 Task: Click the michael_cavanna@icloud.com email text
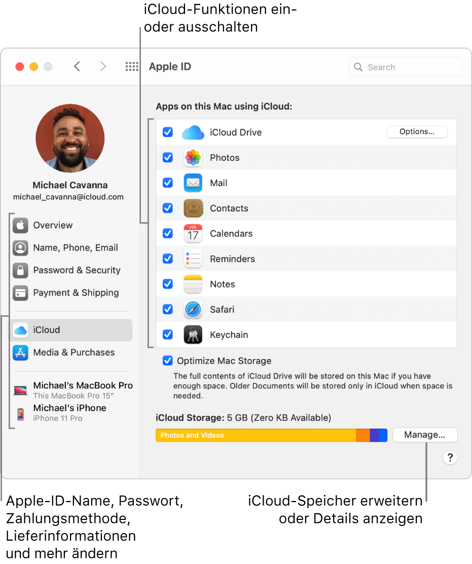click(68, 197)
